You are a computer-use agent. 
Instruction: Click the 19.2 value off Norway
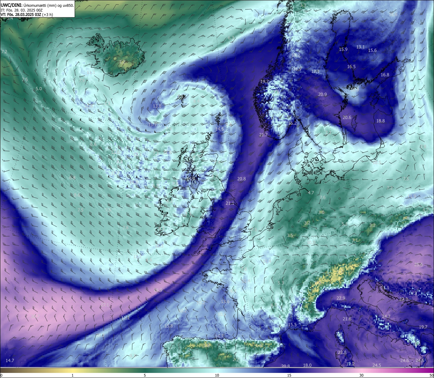click(264, 81)
